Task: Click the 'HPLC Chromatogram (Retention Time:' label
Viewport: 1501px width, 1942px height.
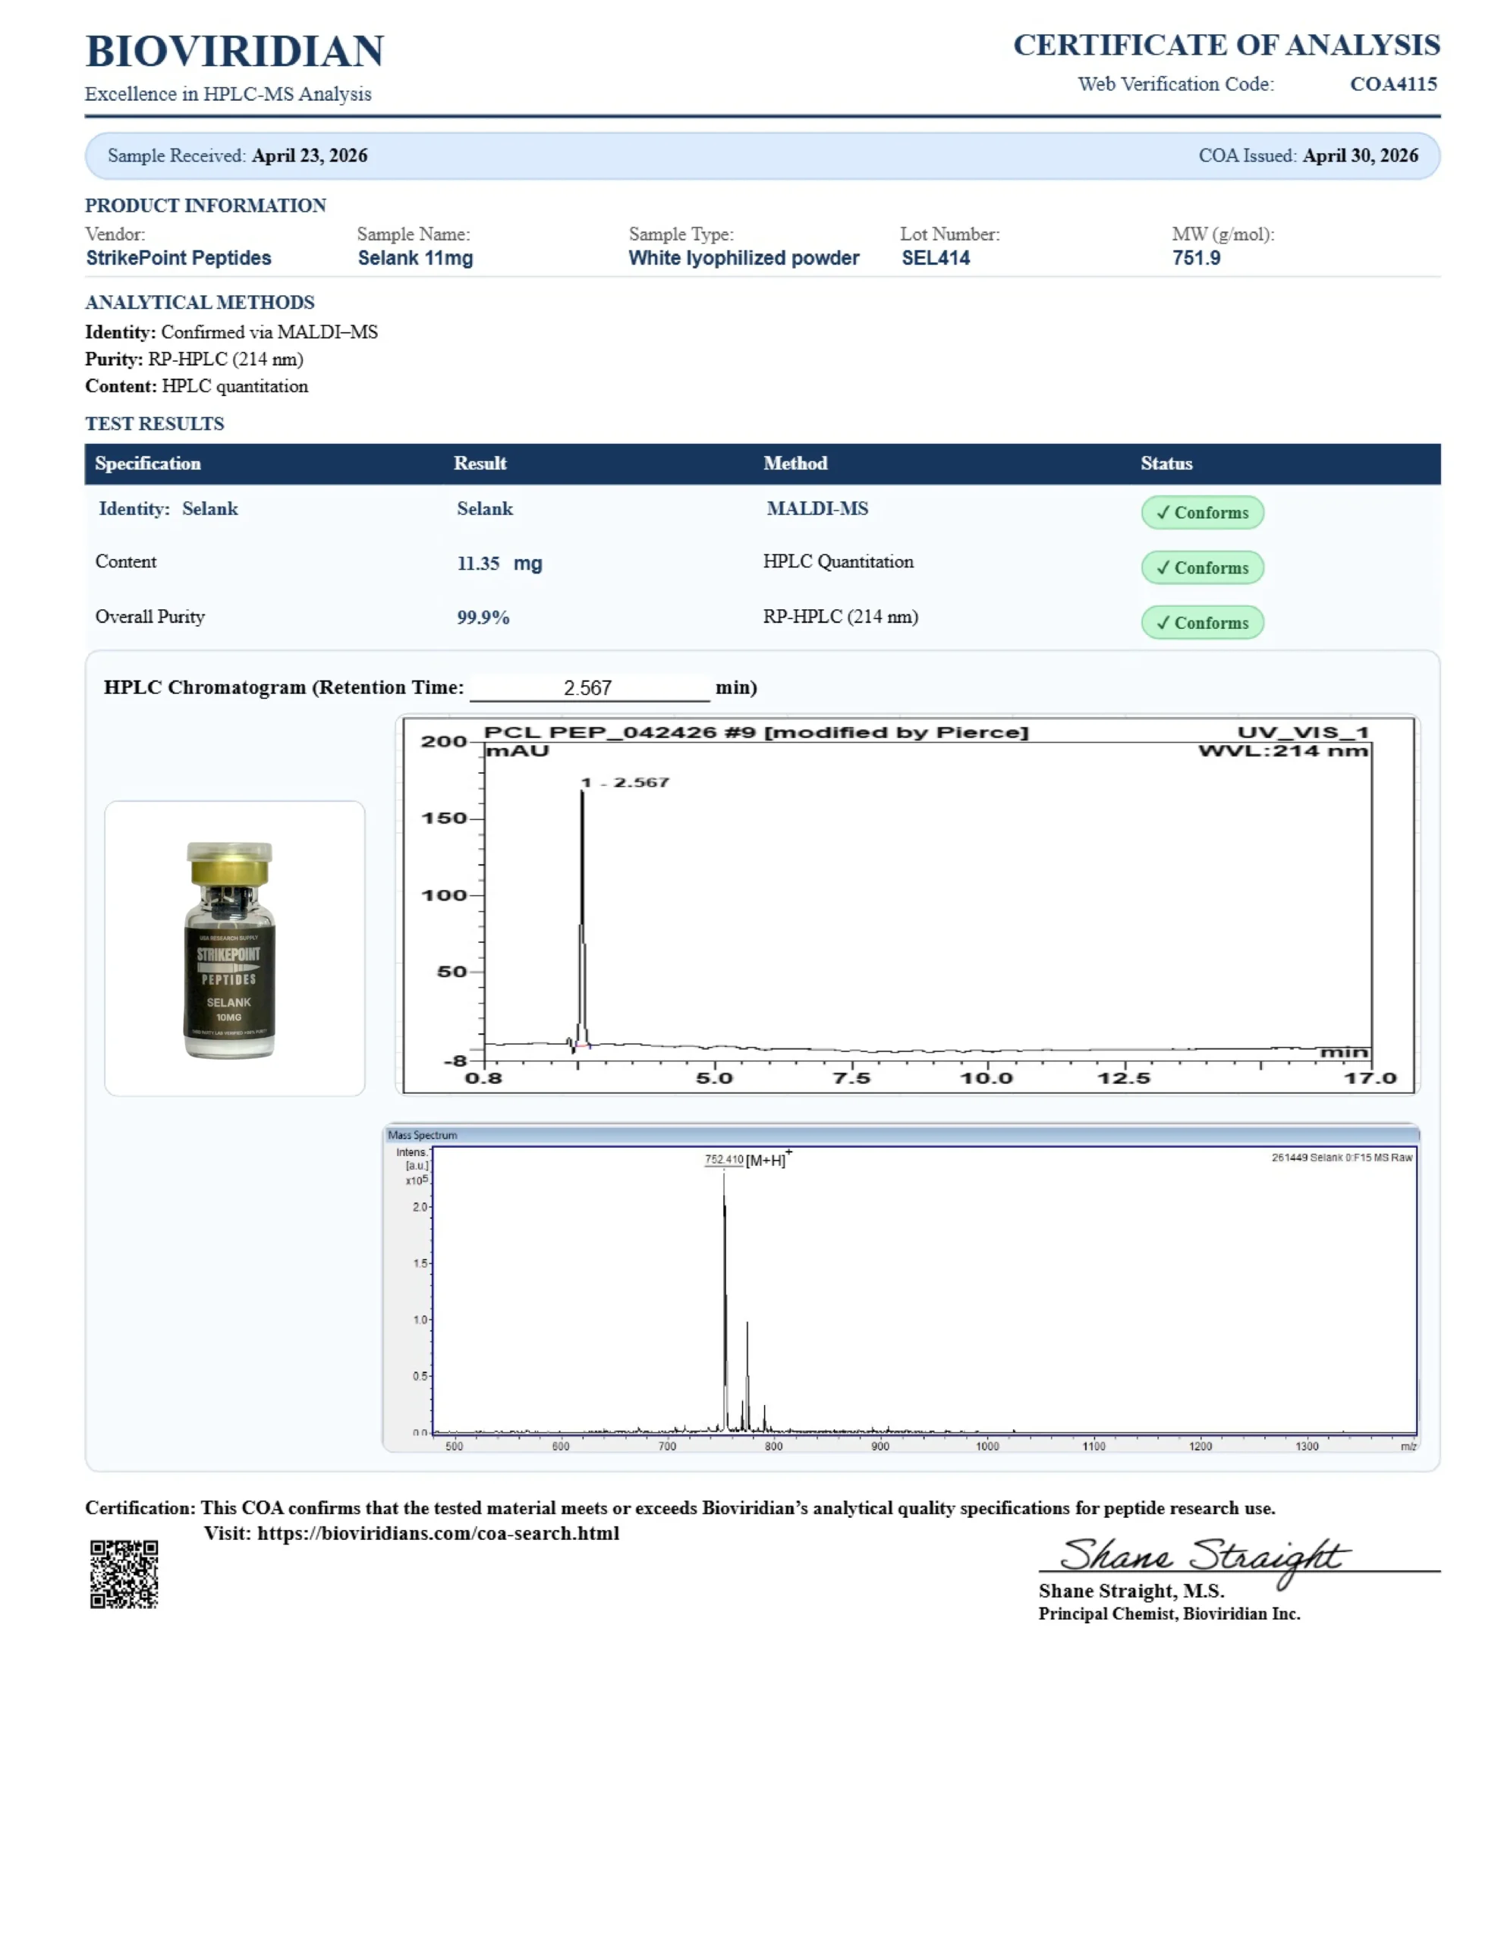Action: [284, 687]
